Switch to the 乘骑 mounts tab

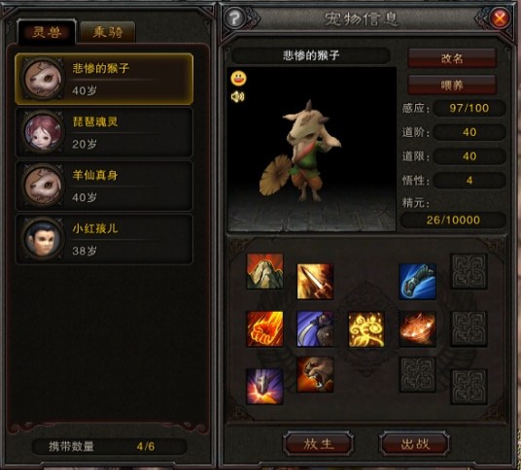tap(108, 32)
